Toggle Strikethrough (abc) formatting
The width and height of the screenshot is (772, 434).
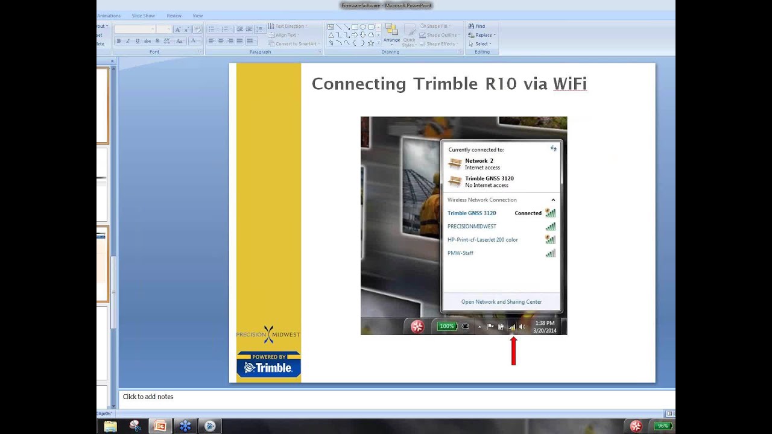click(147, 41)
